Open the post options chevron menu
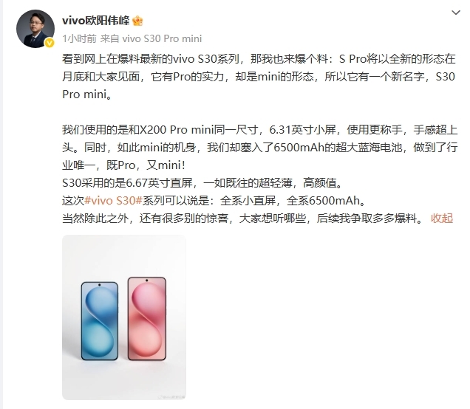This screenshot has width=470, height=409. click(x=456, y=13)
